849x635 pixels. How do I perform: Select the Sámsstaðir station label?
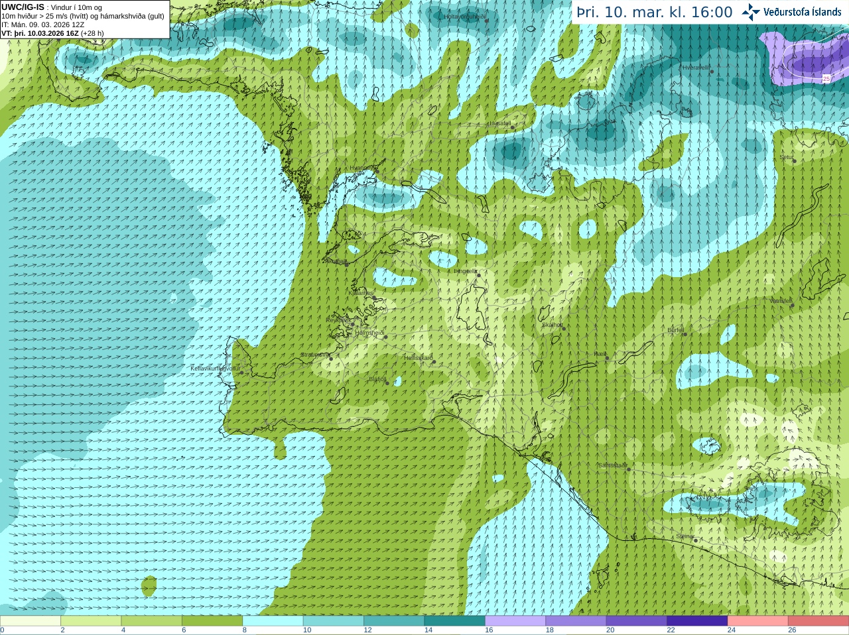[612, 465]
